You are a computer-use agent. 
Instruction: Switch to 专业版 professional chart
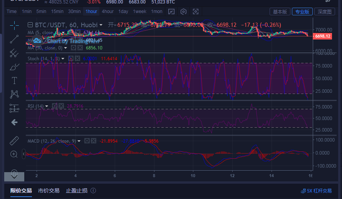coord(302,12)
